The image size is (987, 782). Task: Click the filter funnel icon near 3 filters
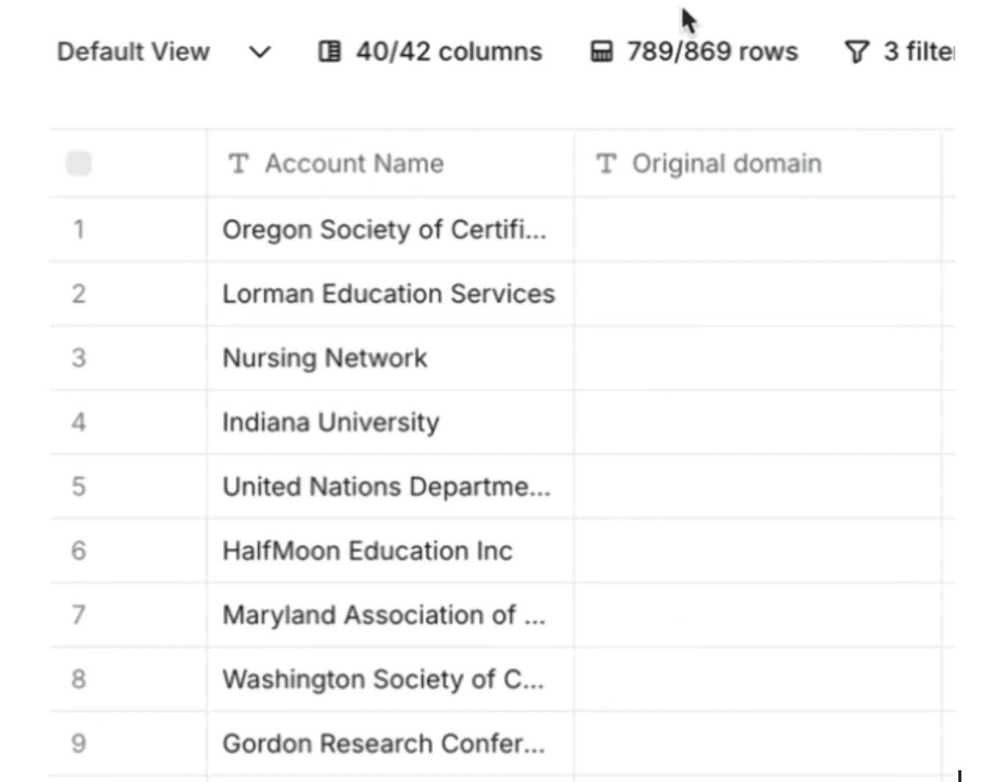pos(857,51)
